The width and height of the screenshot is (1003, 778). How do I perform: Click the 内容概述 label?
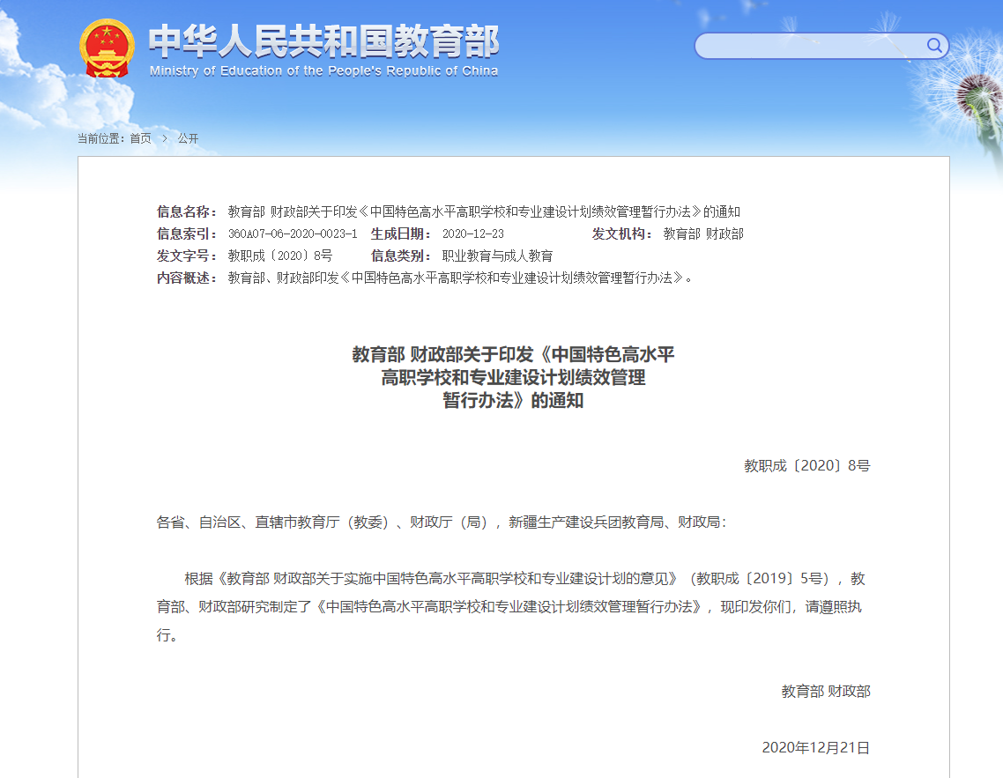point(187,278)
